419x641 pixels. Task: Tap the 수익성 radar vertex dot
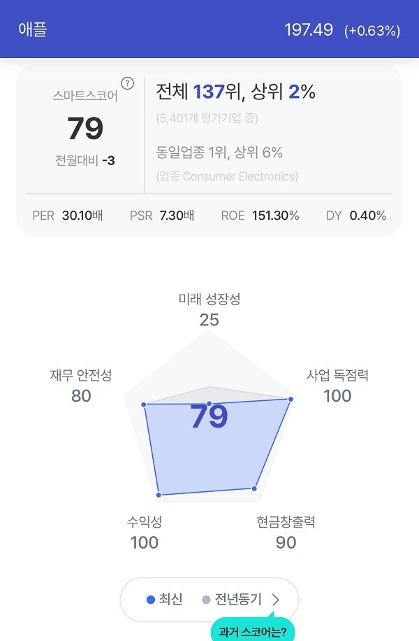[159, 495]
